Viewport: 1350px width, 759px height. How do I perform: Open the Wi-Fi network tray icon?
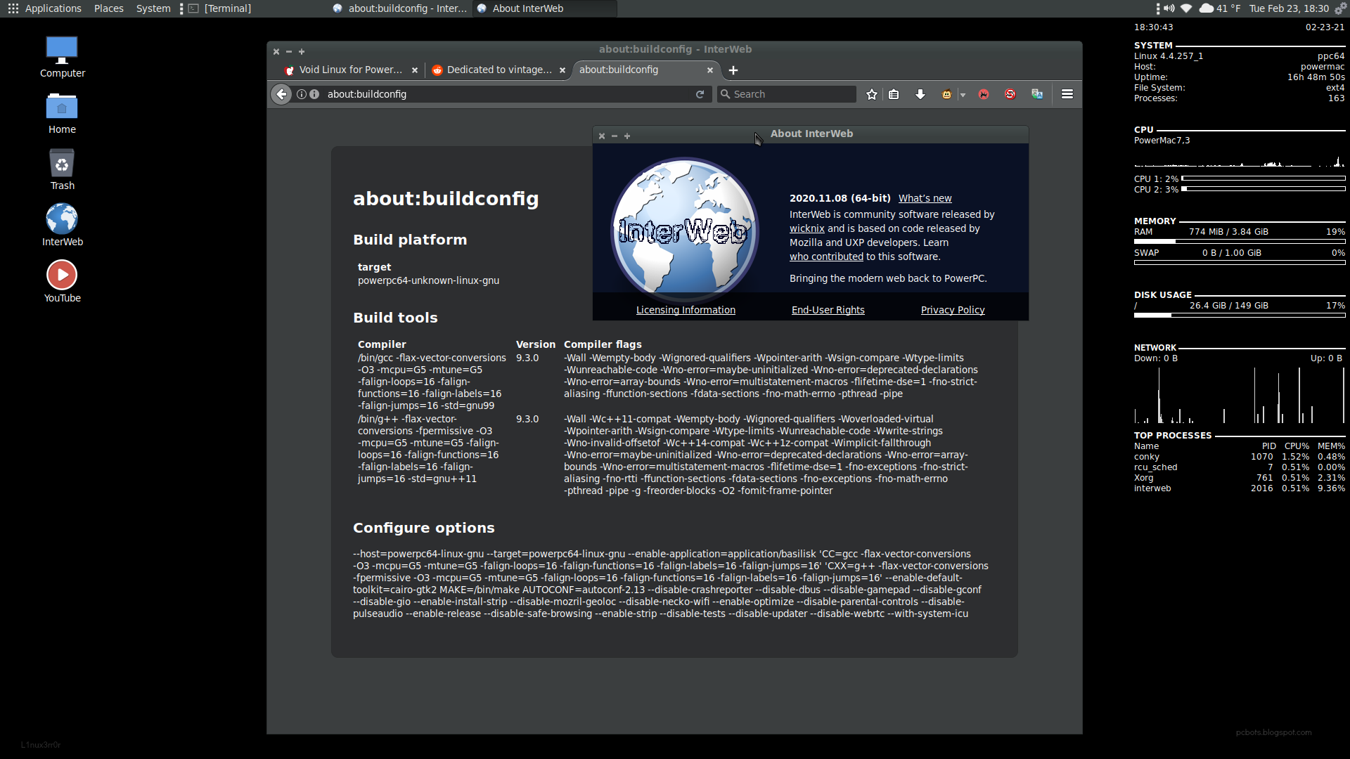click(x=1186, y=8)
